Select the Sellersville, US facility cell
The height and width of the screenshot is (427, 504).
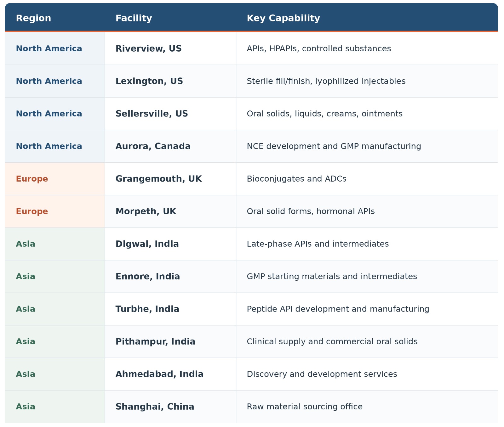pos(170,114)
